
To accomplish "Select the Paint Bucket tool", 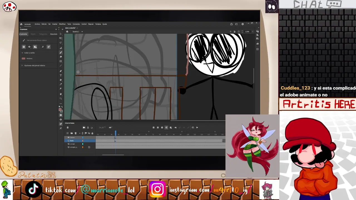I will pyautogui.click(x=61, y=80).
